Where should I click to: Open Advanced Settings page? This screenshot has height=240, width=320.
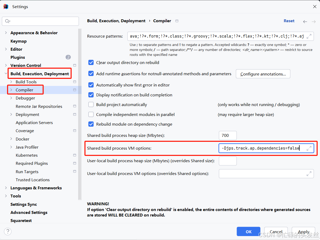29,212
